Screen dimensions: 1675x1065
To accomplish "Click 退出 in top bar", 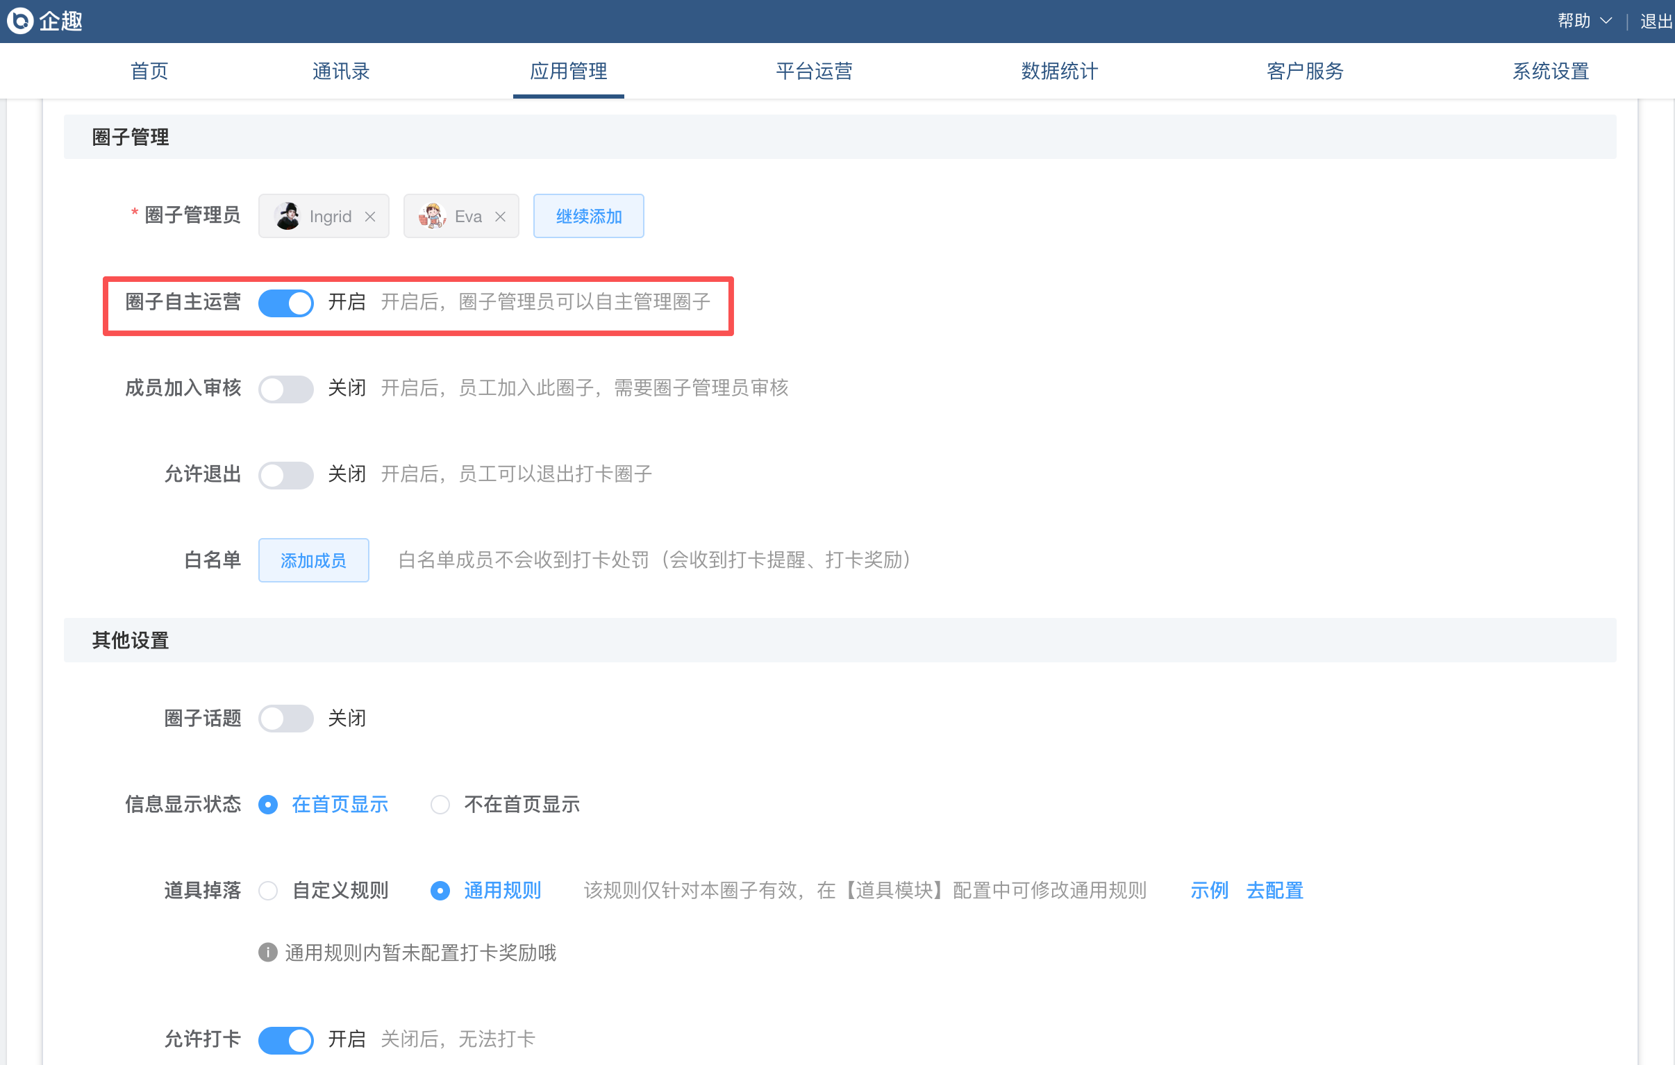I will [x=1656, y=21].
